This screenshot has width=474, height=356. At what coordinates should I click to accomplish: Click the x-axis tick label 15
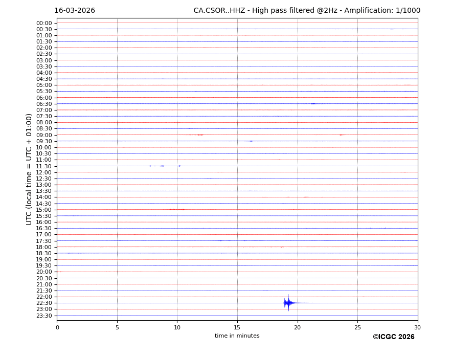pos(237,327)
